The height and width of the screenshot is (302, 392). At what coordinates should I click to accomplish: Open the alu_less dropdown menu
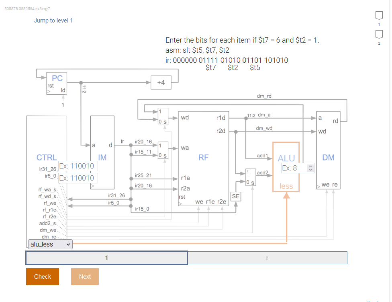point(50,244)
